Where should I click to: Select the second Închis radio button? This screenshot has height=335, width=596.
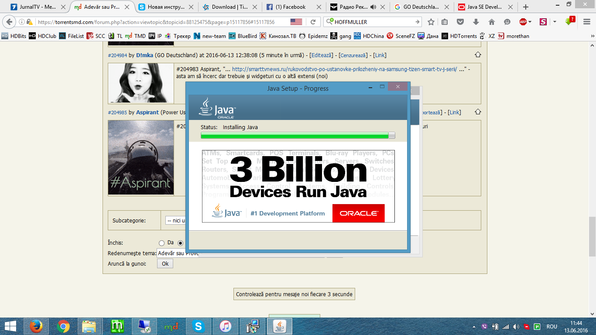[x=181, y=243]
